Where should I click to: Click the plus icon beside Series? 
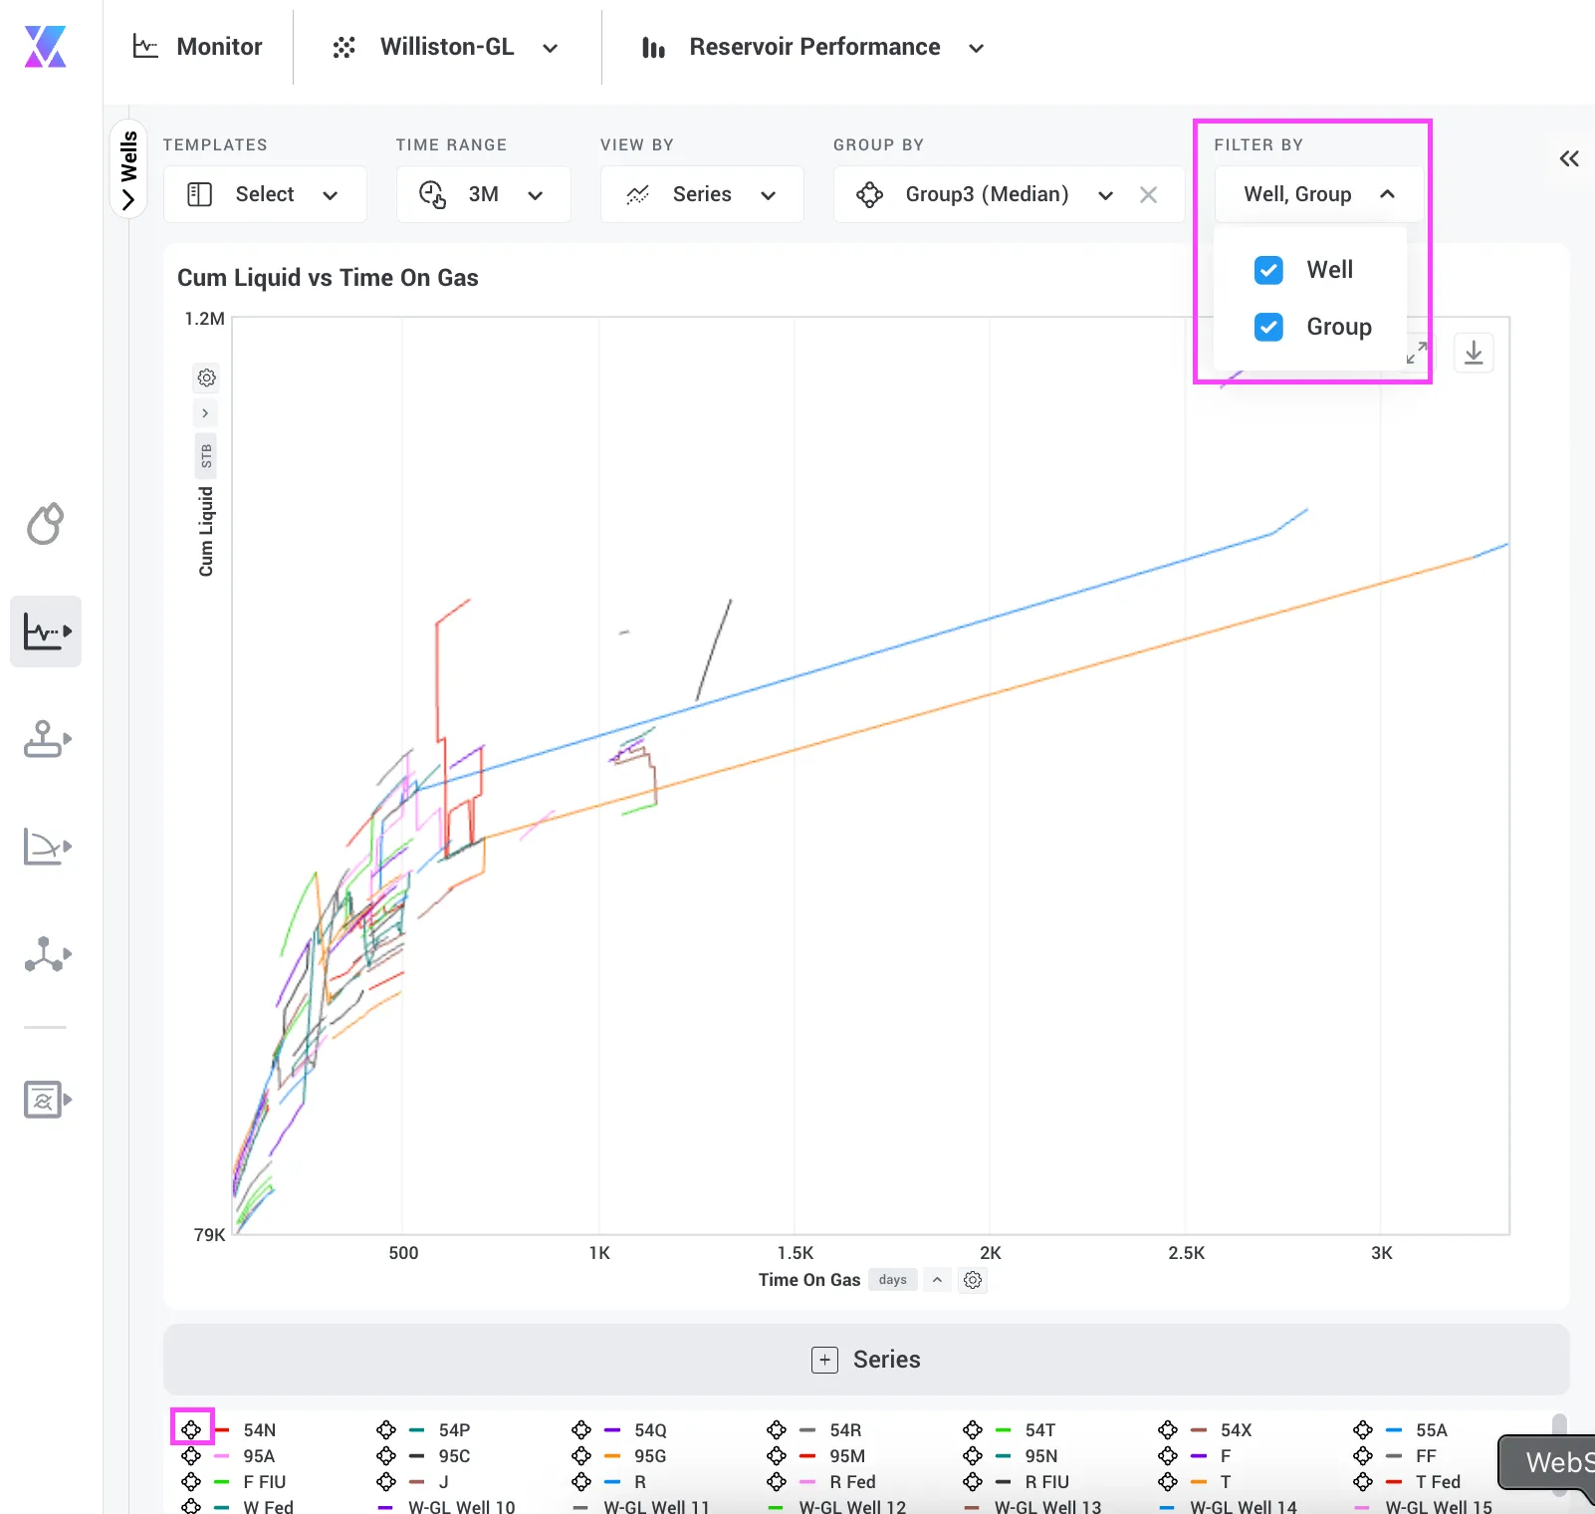pyautogui.click(x=824, y=1360)
